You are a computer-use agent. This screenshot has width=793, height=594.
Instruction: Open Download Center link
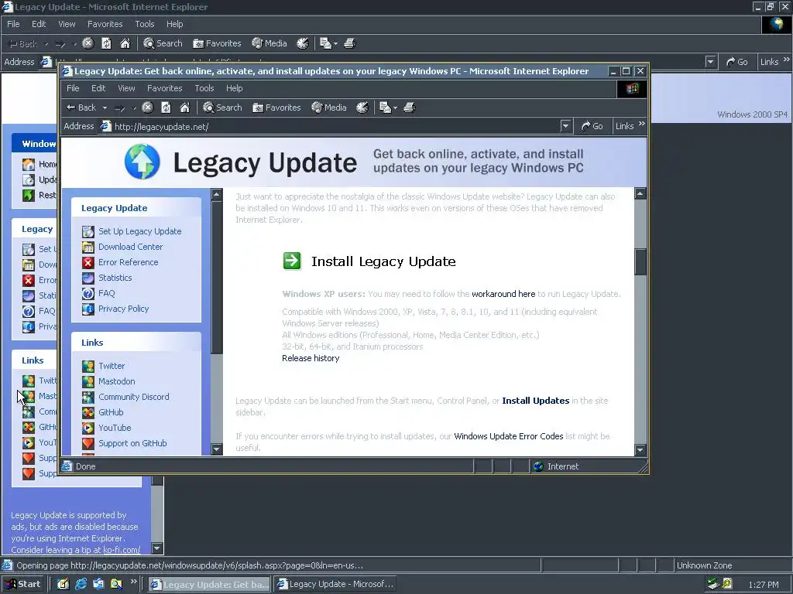click(130, 247)
